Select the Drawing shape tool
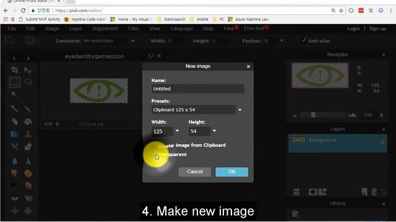The height and width of the screenshot is (222, 396). coord(28,147)
